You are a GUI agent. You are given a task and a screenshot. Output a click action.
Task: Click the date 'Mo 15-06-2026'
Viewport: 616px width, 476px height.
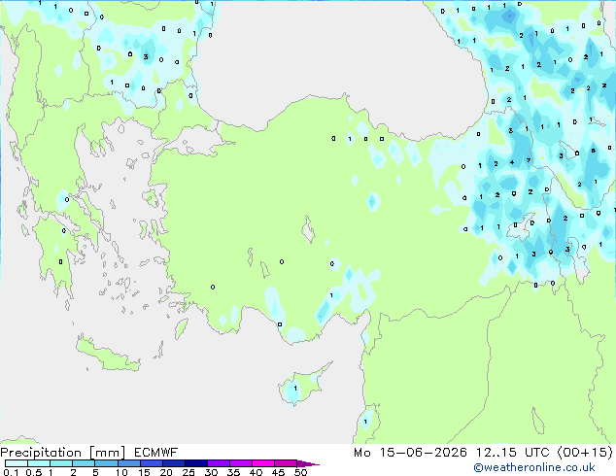(410, 453)
